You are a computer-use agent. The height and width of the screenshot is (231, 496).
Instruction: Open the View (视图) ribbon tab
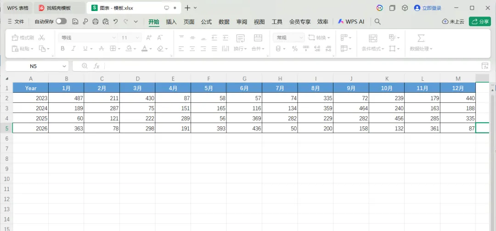pyautogui.click(x=259, y=22)
